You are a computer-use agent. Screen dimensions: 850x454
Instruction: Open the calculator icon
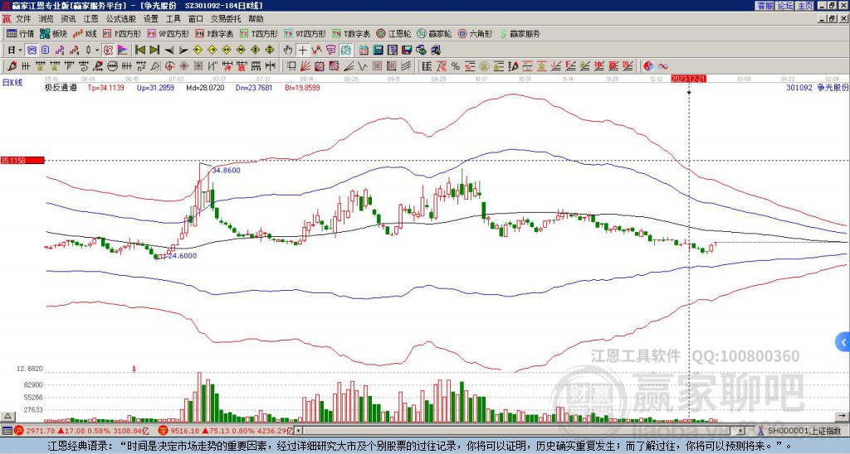(378, 50)
